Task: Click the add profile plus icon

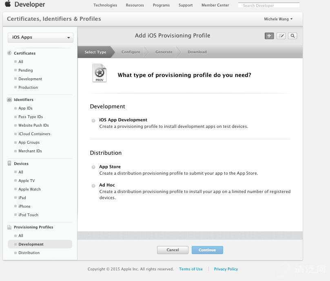Action: point(269,36)
